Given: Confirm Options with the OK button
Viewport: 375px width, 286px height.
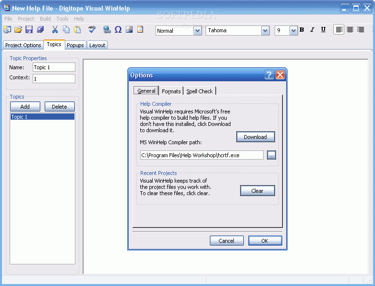Looking at the screenshot, I should pos(265,241).
